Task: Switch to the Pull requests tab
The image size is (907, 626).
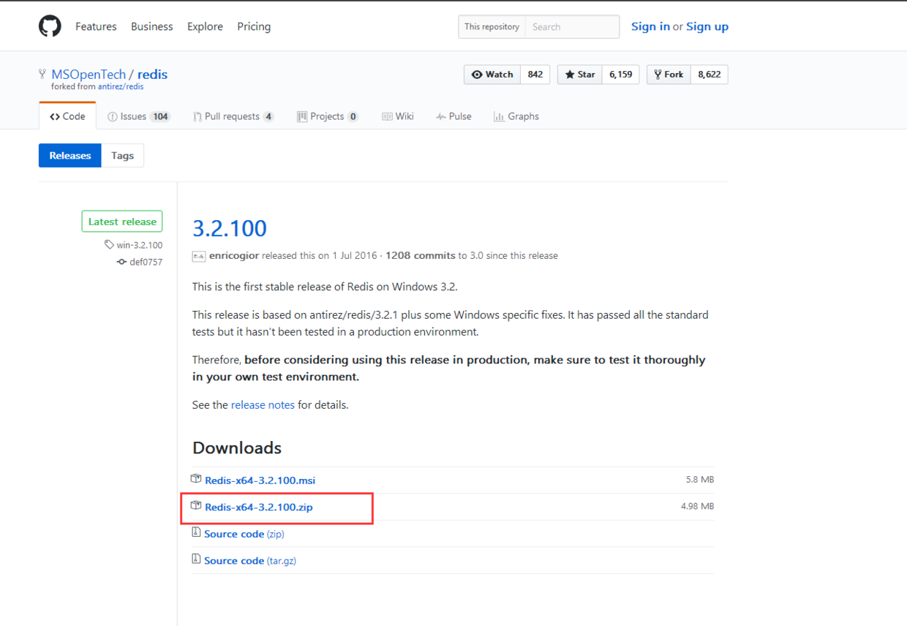Action: coord(233,116)
